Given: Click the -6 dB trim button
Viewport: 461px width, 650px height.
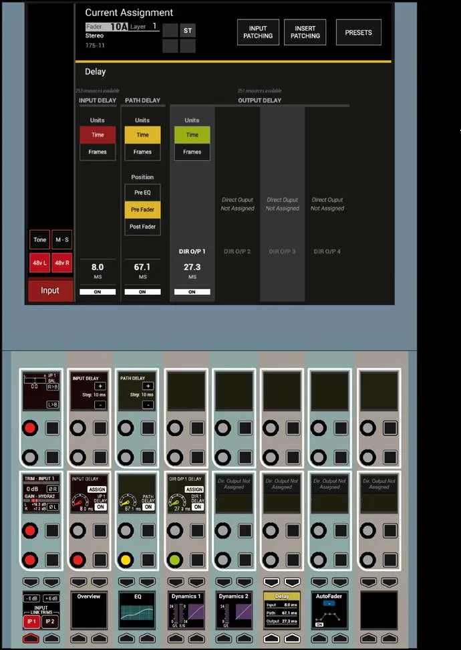Looking at the screenshot, I should coord(31,599).
